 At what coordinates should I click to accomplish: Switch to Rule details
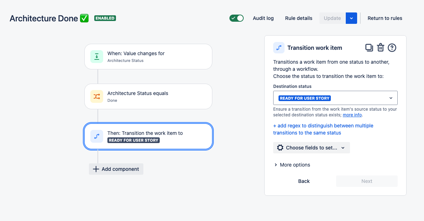(x=298, y=18)
